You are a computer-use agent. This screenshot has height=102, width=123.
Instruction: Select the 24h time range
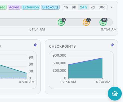click(83, 7)
